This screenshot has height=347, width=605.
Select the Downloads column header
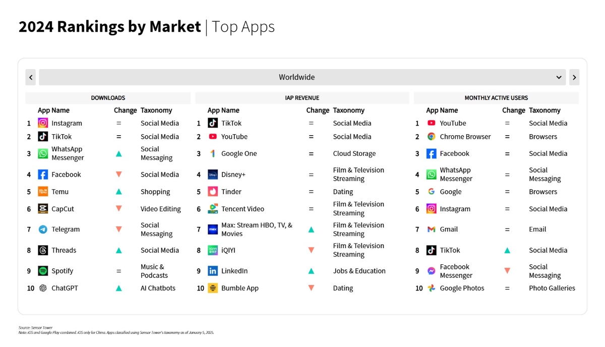[x=108, y=98]
